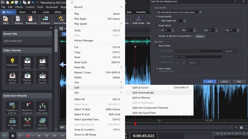Open recent file asmr audio.mp3

13,41
